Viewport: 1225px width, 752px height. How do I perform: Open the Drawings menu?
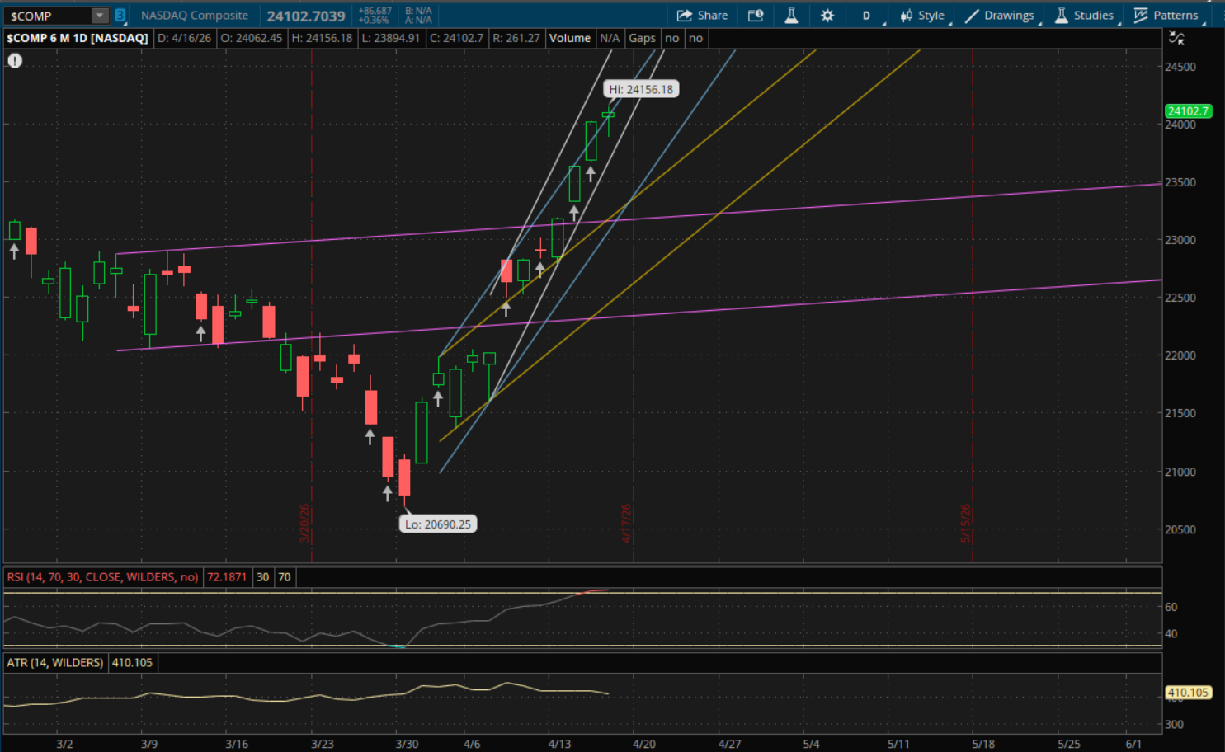tap(1000, 16)
